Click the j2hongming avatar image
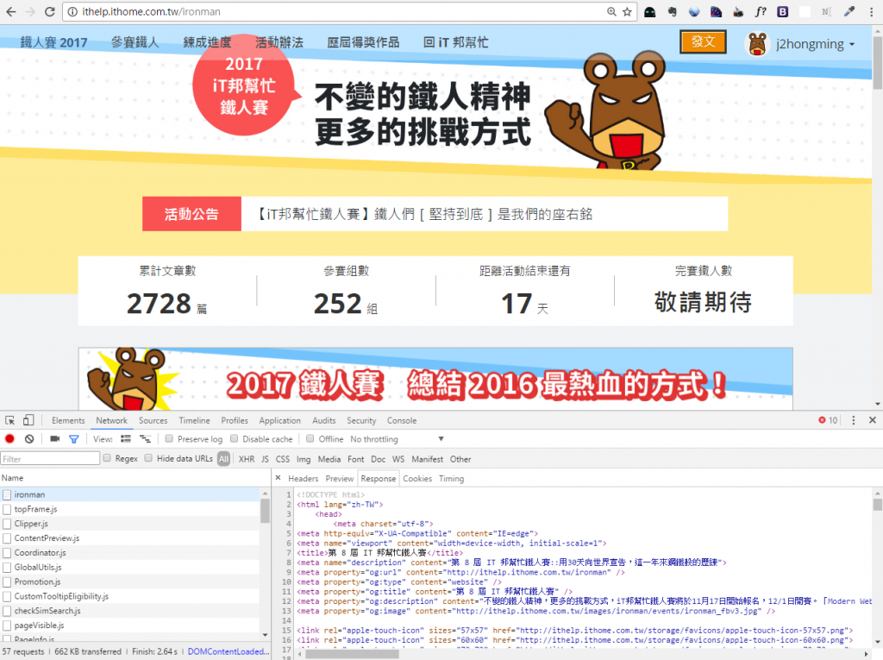This screenshot has height=660, width=883. [757, 43]
